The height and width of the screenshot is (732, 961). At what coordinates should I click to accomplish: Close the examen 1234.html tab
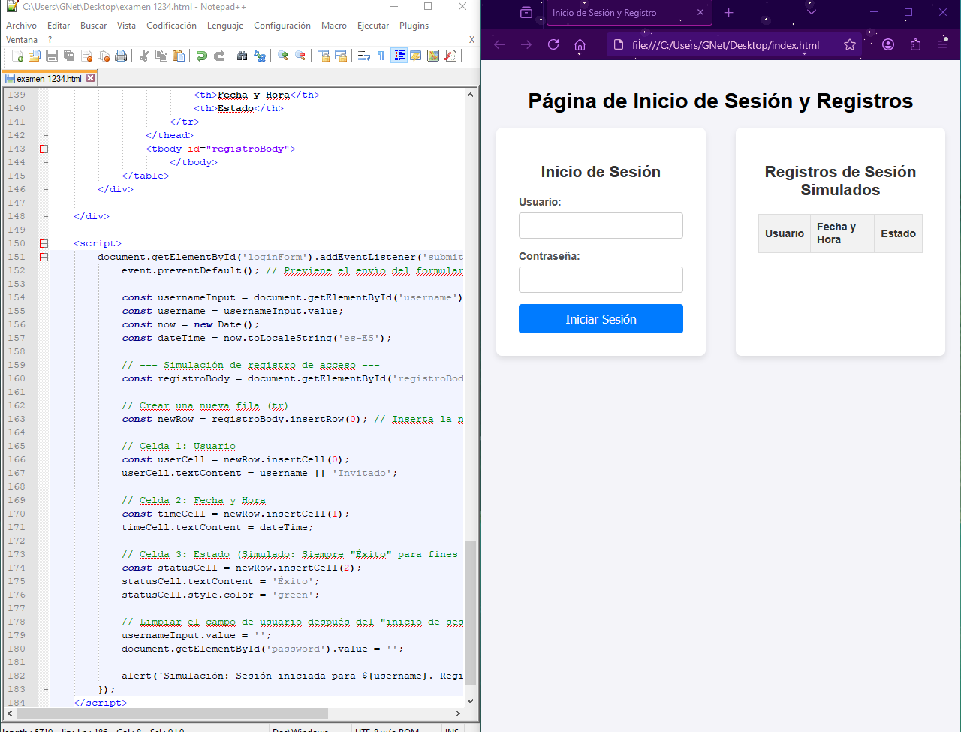click(x=91, y=78)
